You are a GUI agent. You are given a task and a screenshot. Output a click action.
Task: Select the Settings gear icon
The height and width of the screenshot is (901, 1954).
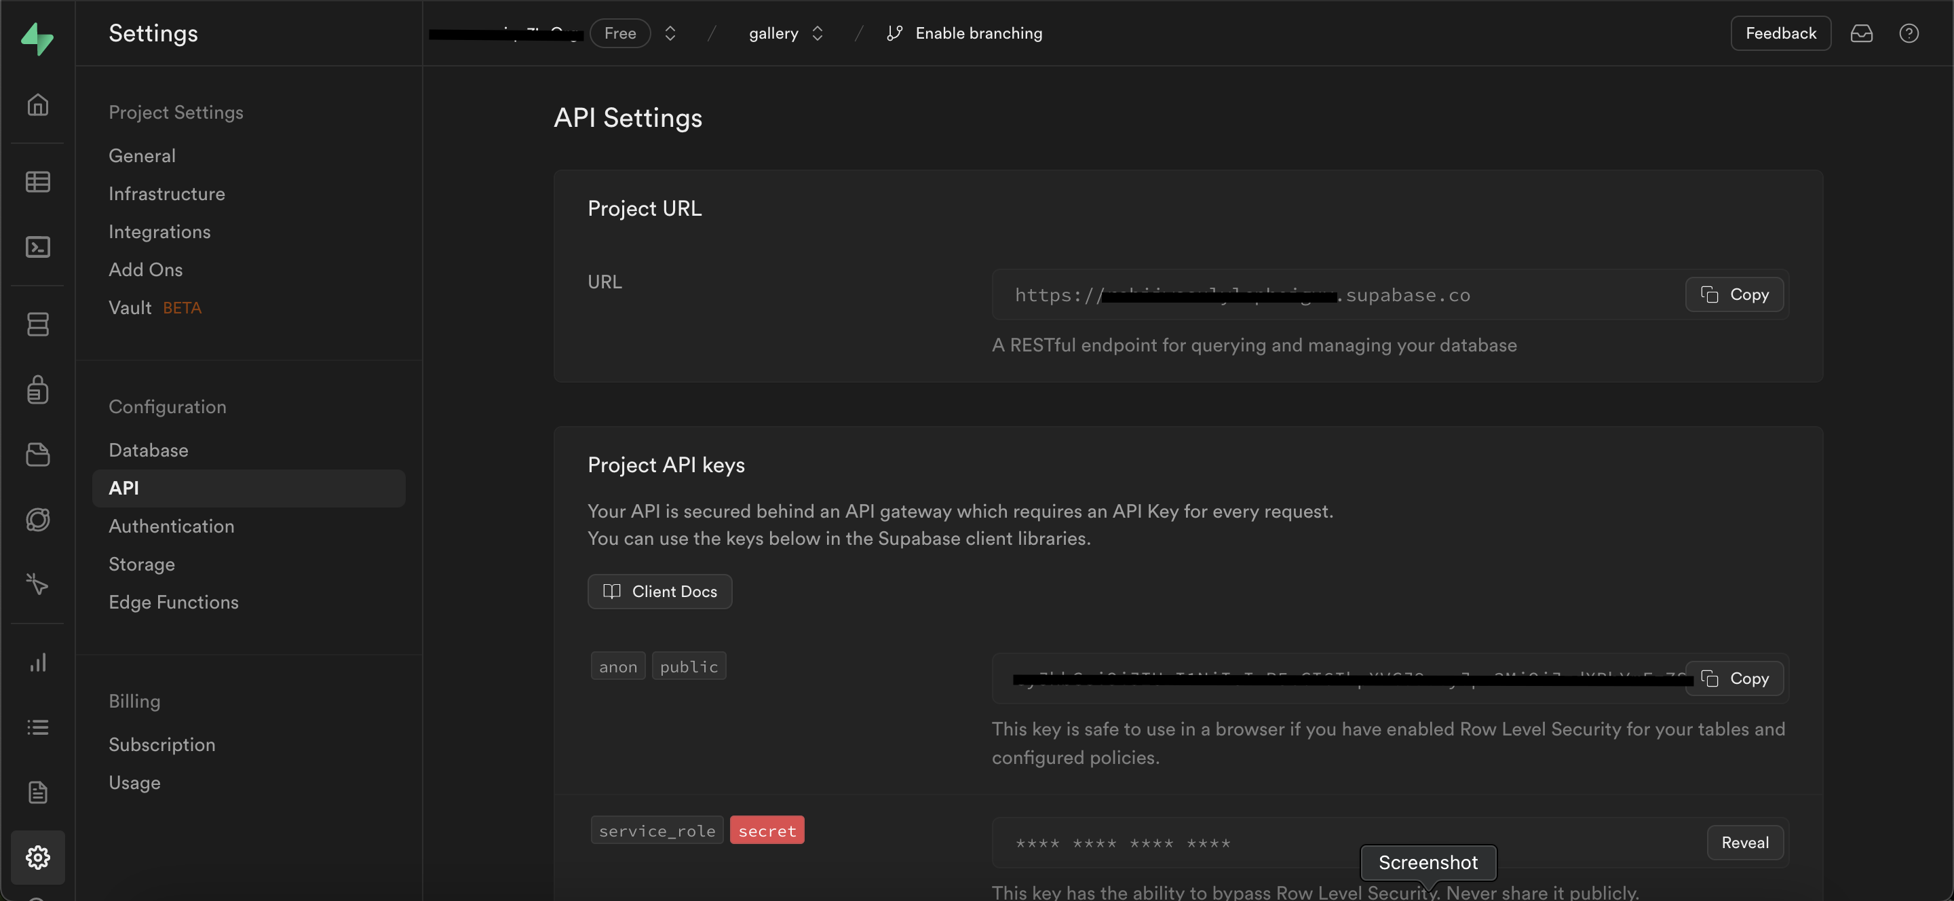click(37, 857)
